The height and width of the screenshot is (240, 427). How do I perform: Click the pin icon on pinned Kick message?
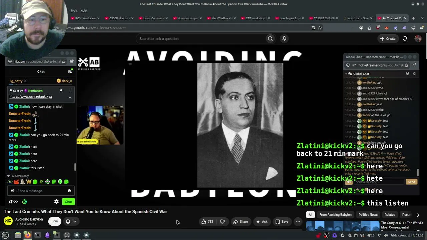coord(61,91)
